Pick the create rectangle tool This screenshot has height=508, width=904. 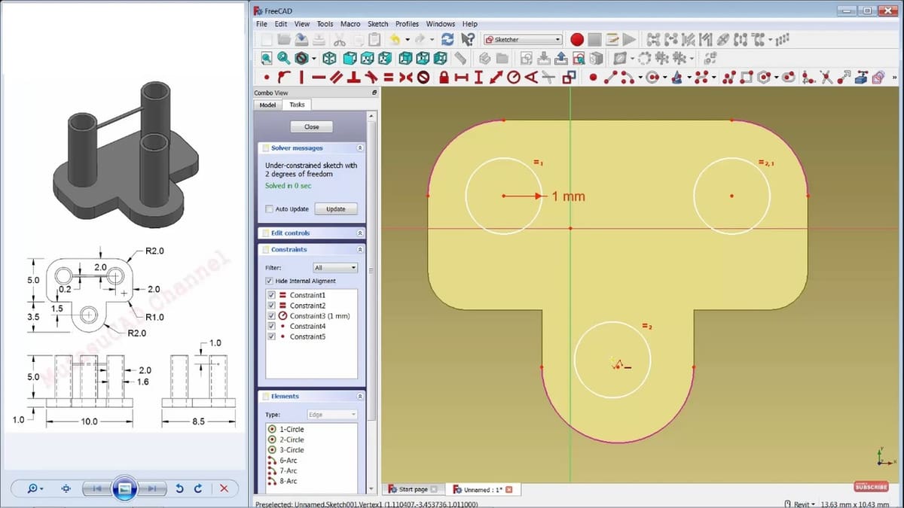click(x=747, y=77)
